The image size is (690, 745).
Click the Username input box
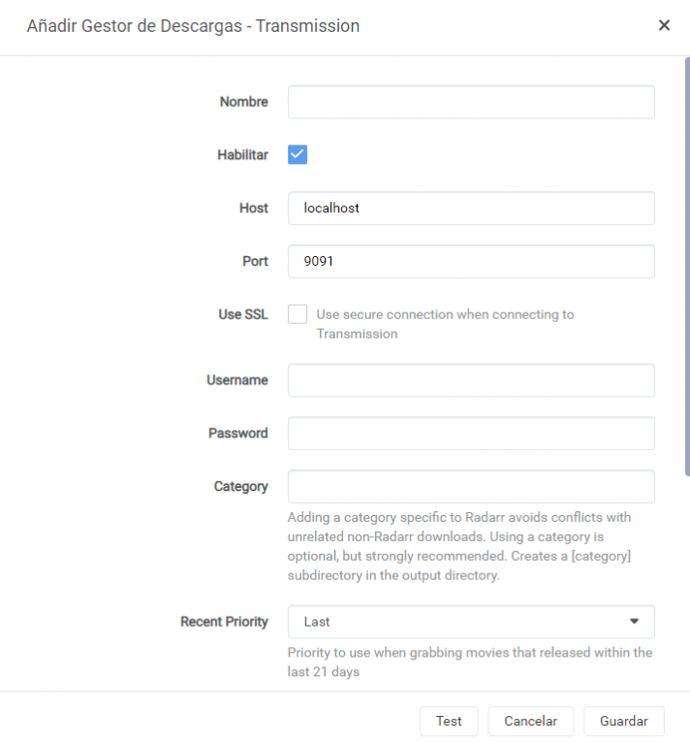pyautogui.click(x=471, y=380)
